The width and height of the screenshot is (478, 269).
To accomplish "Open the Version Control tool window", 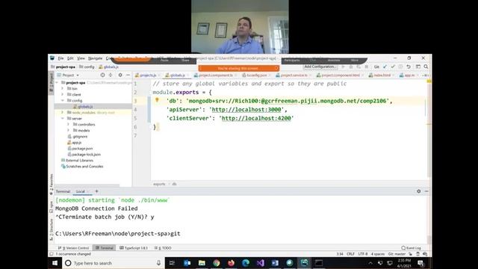I will point(74,248).
